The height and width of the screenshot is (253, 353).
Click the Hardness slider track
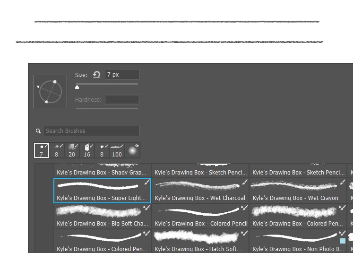(x=107, y=108)
